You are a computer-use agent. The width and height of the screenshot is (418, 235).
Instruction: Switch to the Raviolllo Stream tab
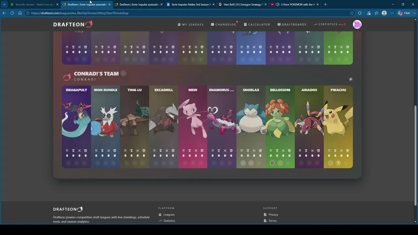(34, 5)
